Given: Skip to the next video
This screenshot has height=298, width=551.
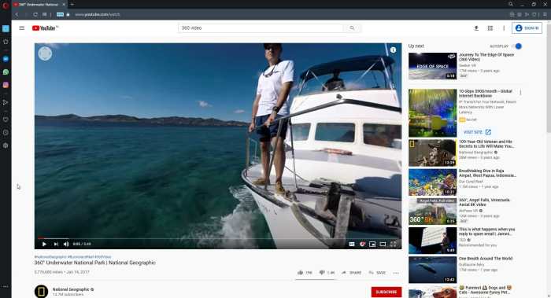Looking at the screenshot, I should pos(56,244).
